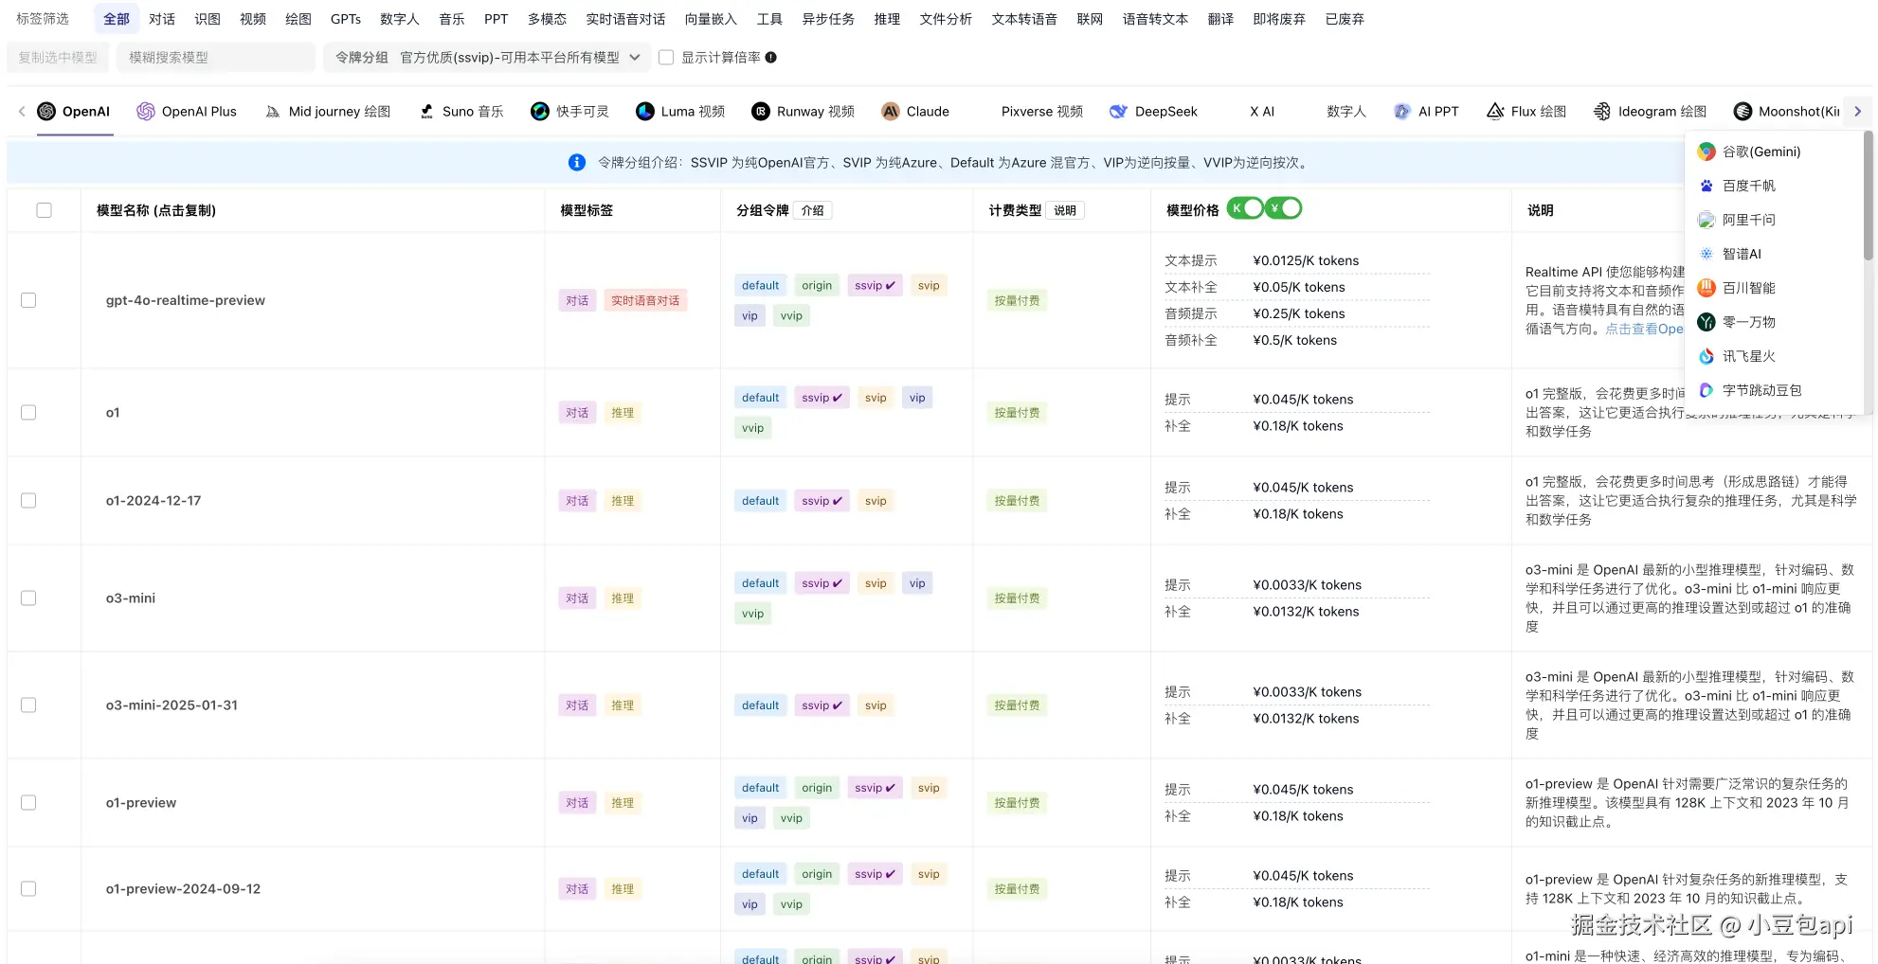The width and height of the screenshot is (1878, 964).
Task: Select the Runway video provider icon
Action: (x=761, y=112)
